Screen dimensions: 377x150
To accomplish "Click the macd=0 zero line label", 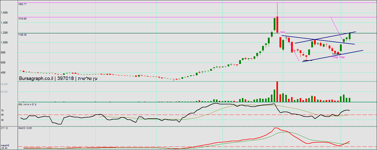I will pos(5,145).
